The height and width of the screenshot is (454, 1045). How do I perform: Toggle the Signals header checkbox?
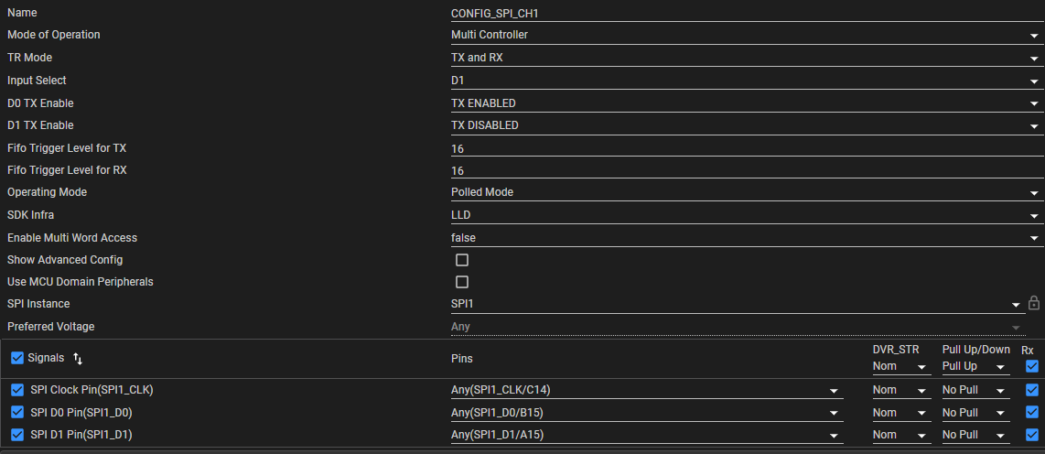coord(17,358)
